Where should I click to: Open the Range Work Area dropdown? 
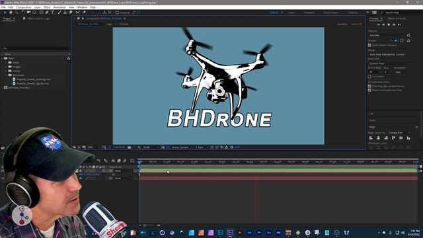point(389,54)
